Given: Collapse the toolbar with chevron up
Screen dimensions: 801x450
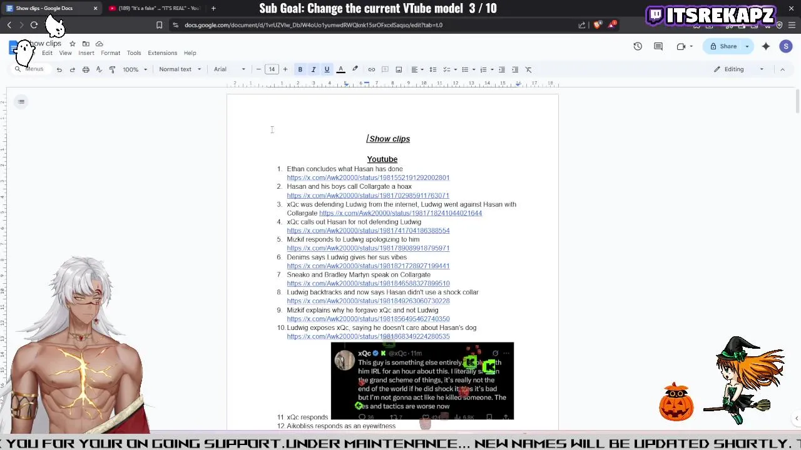Looking at the screenshot, I should tap(782, 69).
